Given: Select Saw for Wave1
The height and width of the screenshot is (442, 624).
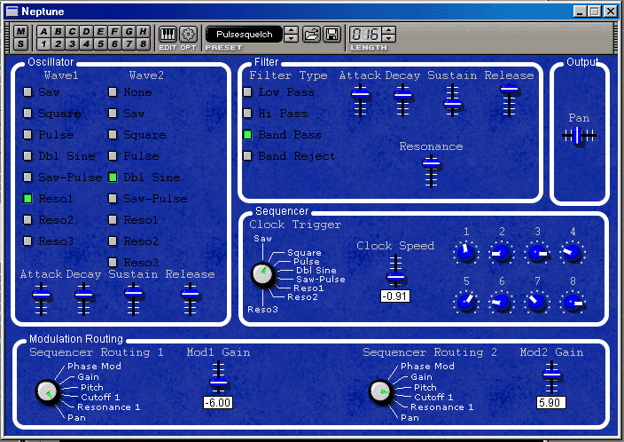Looking at the screenshot, I should pos(27,92).
